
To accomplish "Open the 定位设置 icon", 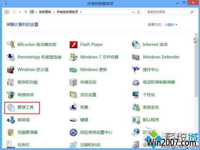I will (73, 95).
